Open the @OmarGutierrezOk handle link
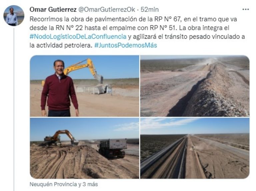The width and height of the screenshot is (256, 191). 107,9
